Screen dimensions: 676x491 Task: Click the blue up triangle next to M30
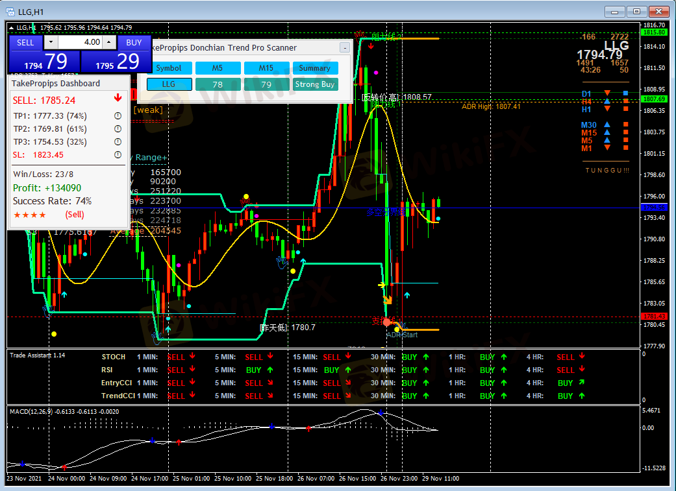click(607, 125)
